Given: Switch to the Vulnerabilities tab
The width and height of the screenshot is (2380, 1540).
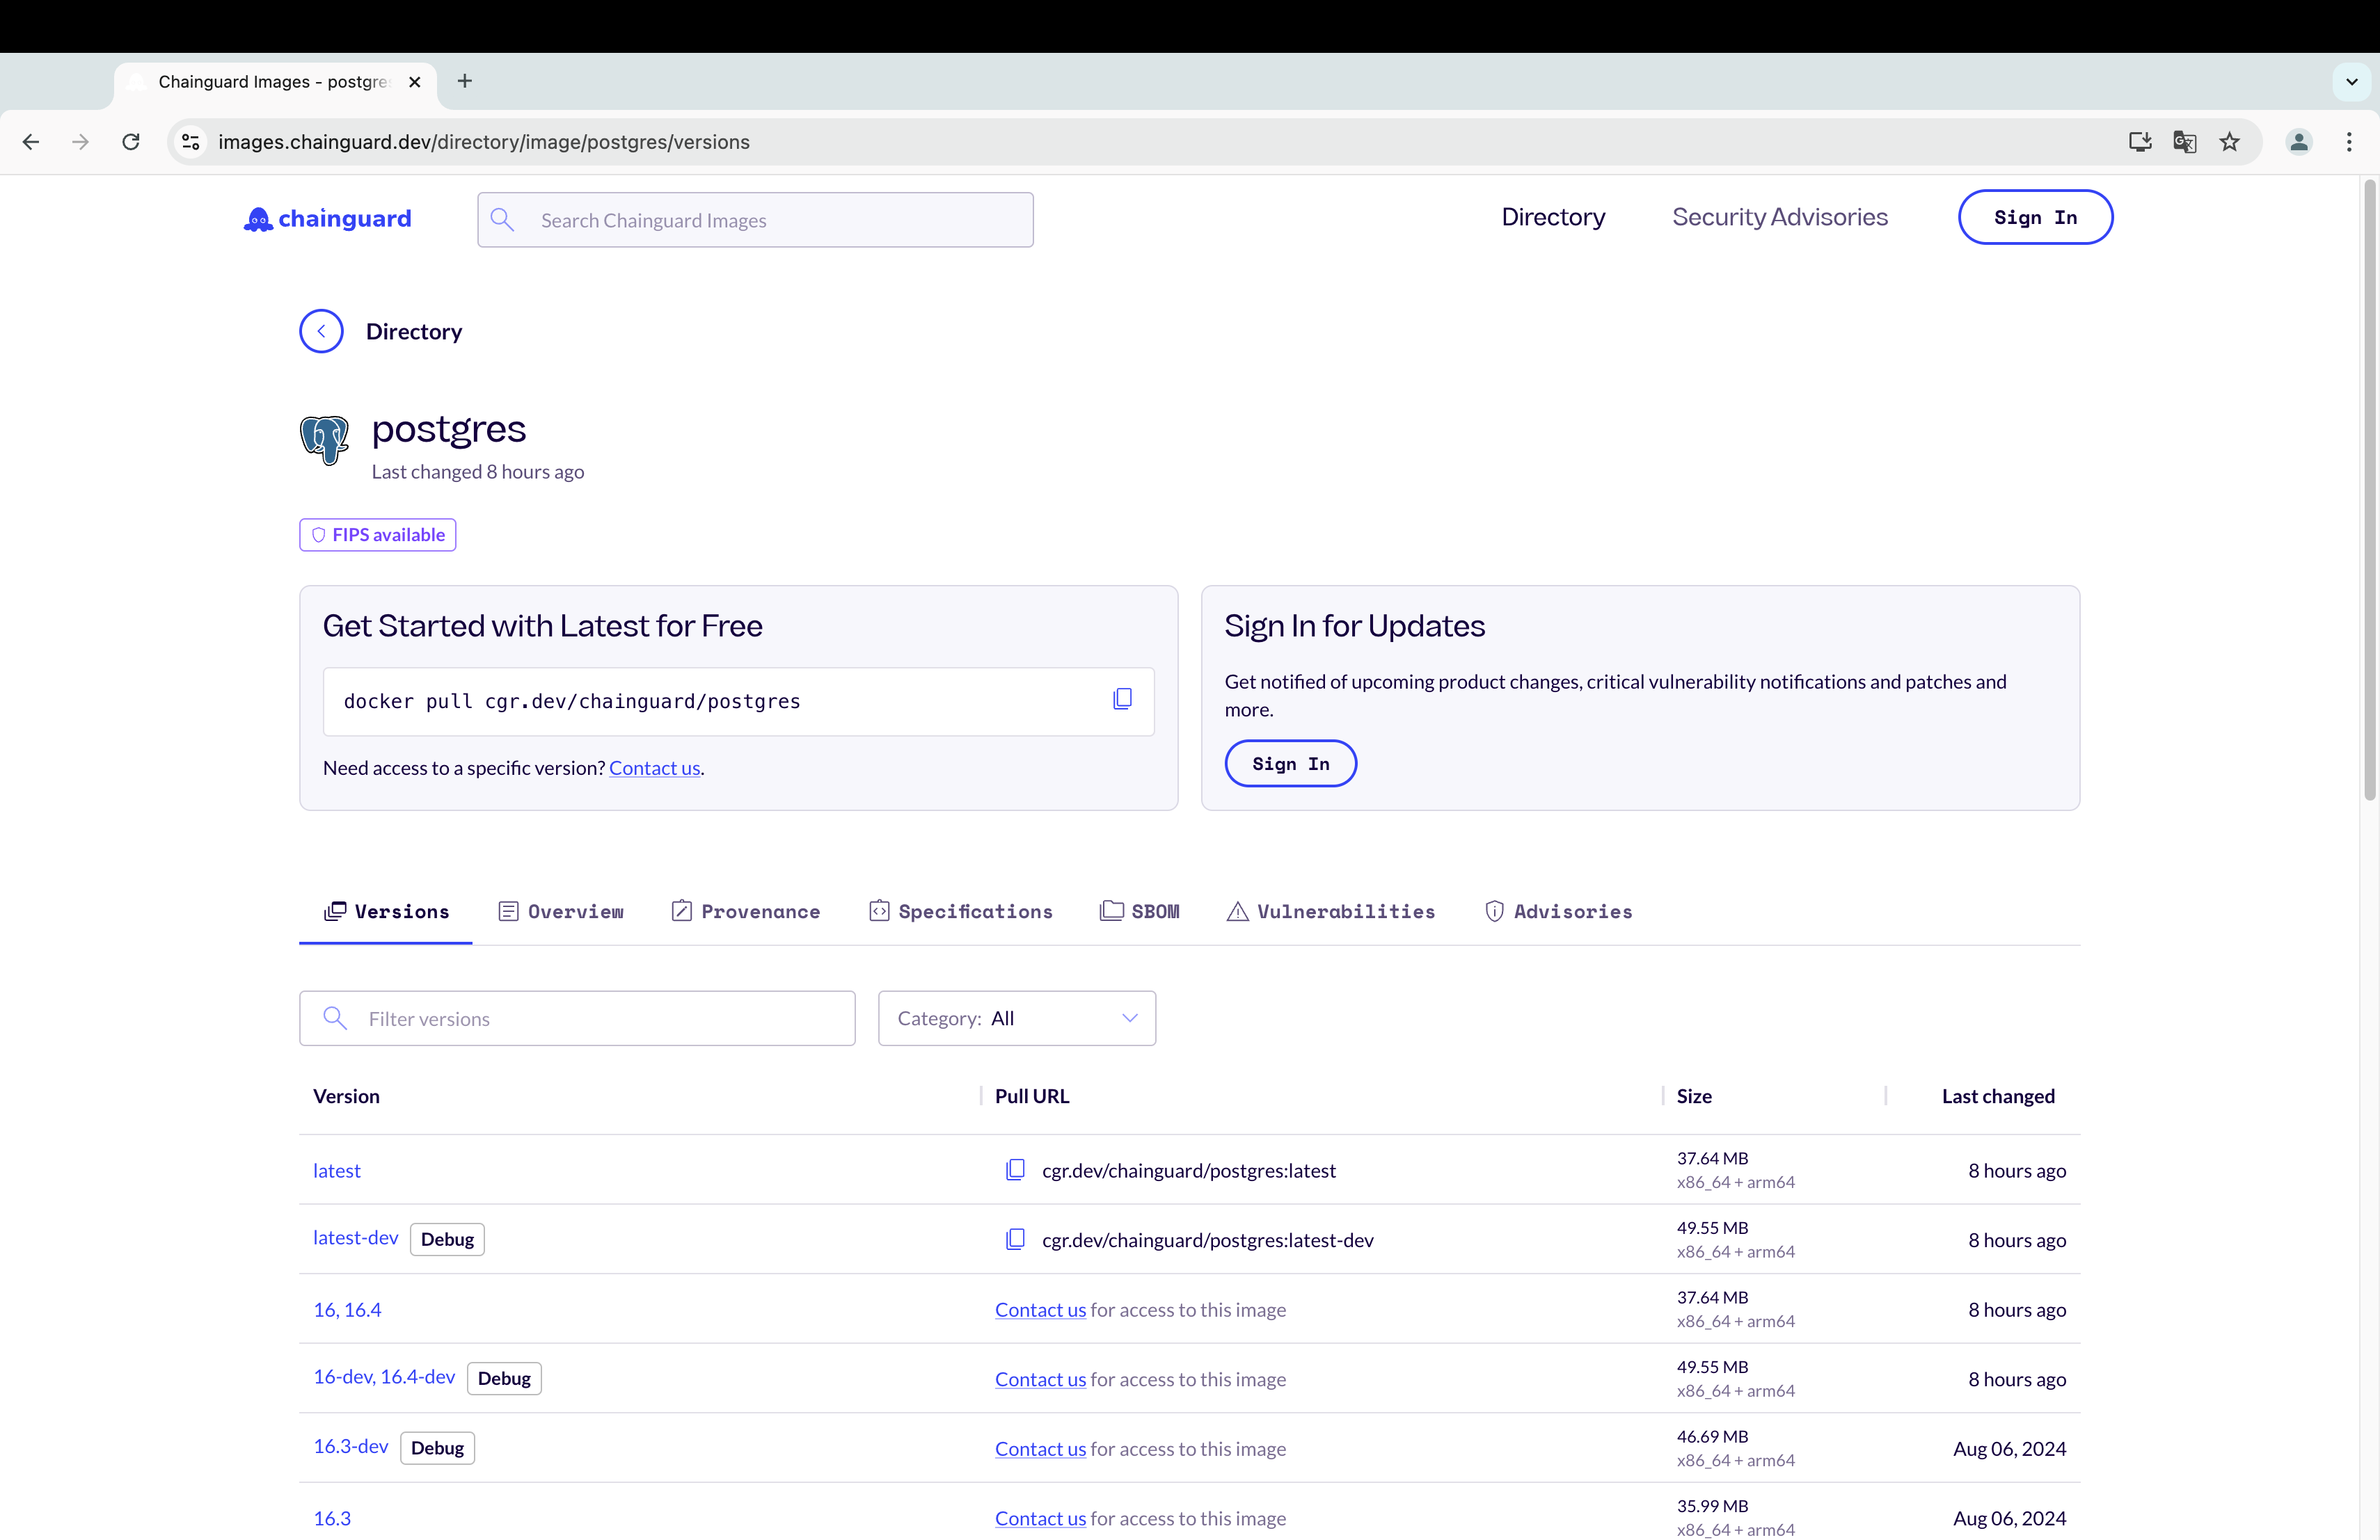Looking at the screenshot, I should [1331, 911].
